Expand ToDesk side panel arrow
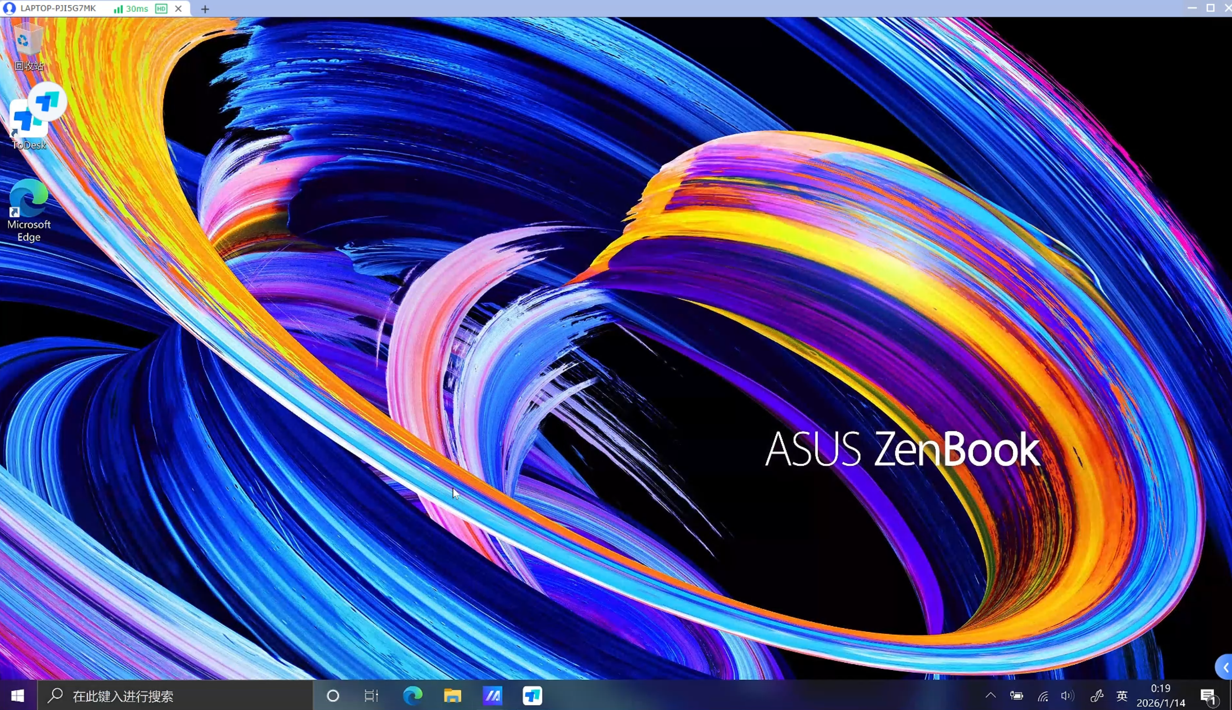 pyautogui.click(x=1225, y=668)
